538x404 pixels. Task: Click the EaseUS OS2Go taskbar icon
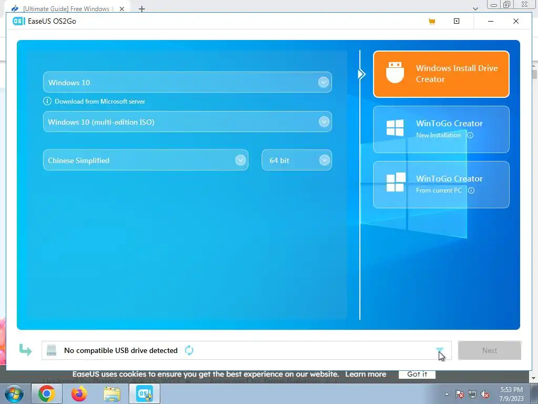pyautogui.click(x=144, y=393)
